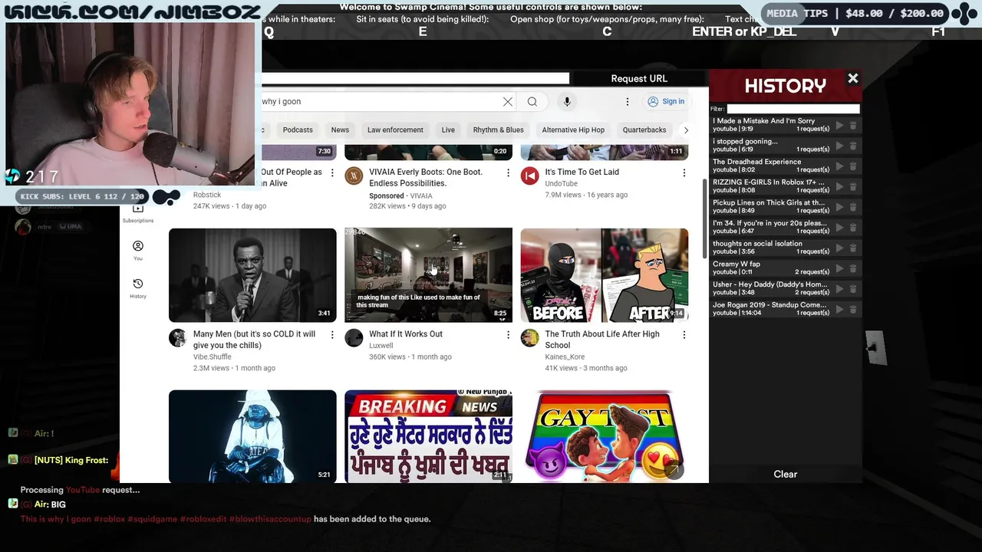Open the Vibe.Shuffle channel link

[x=212, y=356]
